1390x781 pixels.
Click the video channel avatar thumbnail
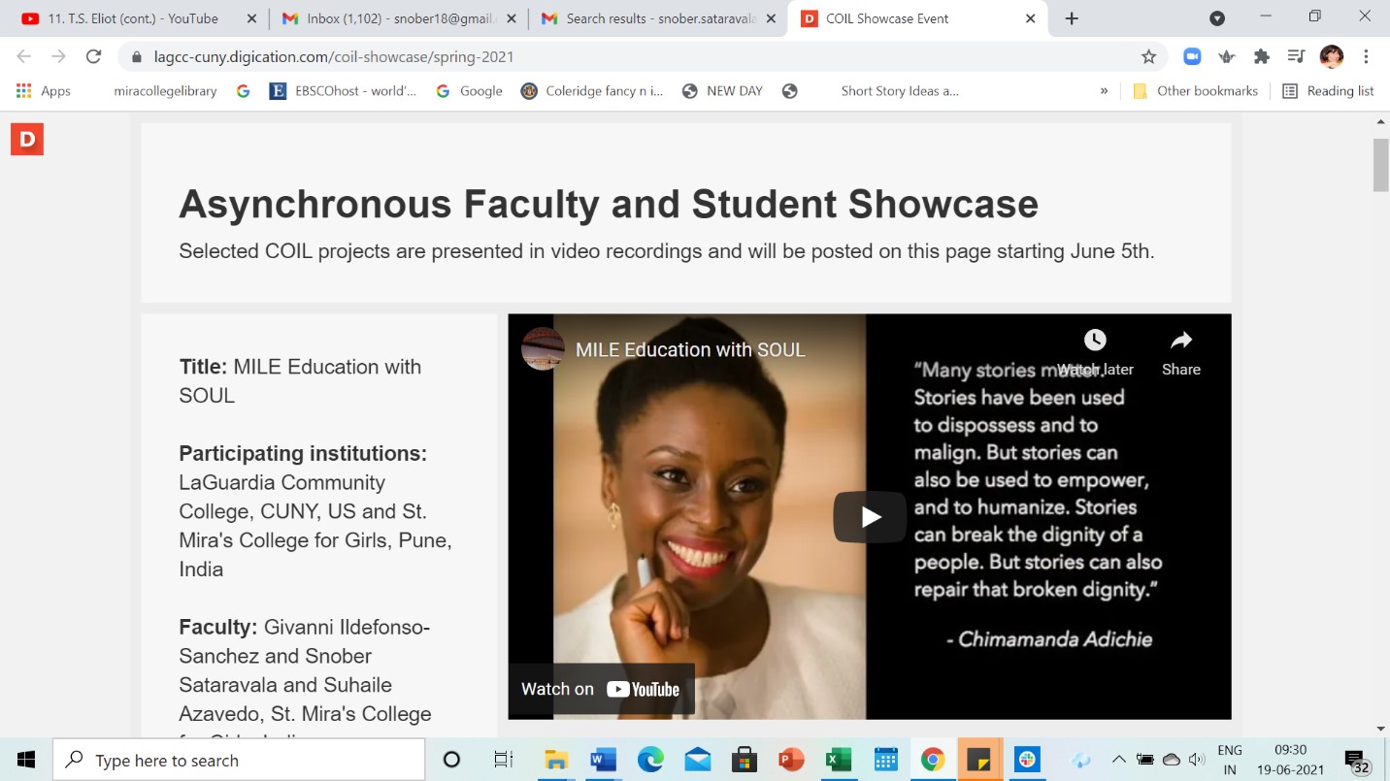pyautogui.click(x=544, y=349)
